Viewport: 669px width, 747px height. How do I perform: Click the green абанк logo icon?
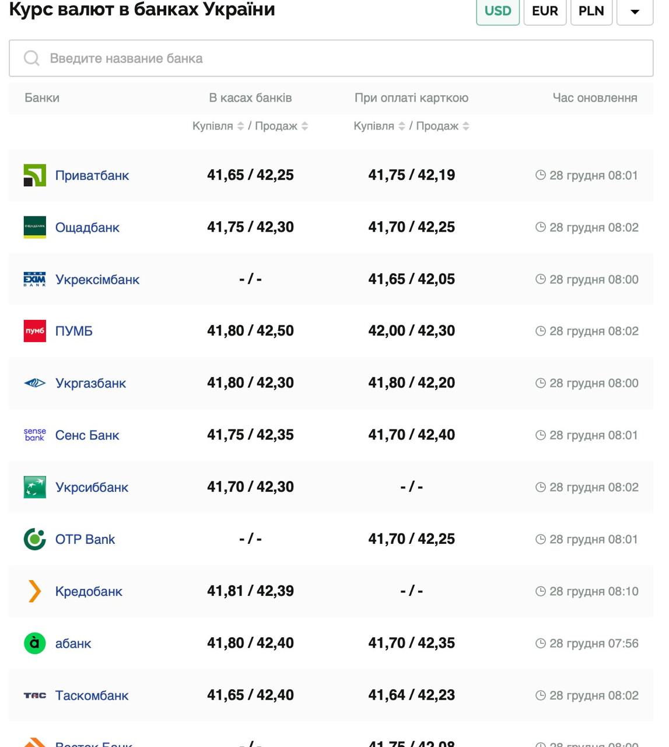point(34,643)
